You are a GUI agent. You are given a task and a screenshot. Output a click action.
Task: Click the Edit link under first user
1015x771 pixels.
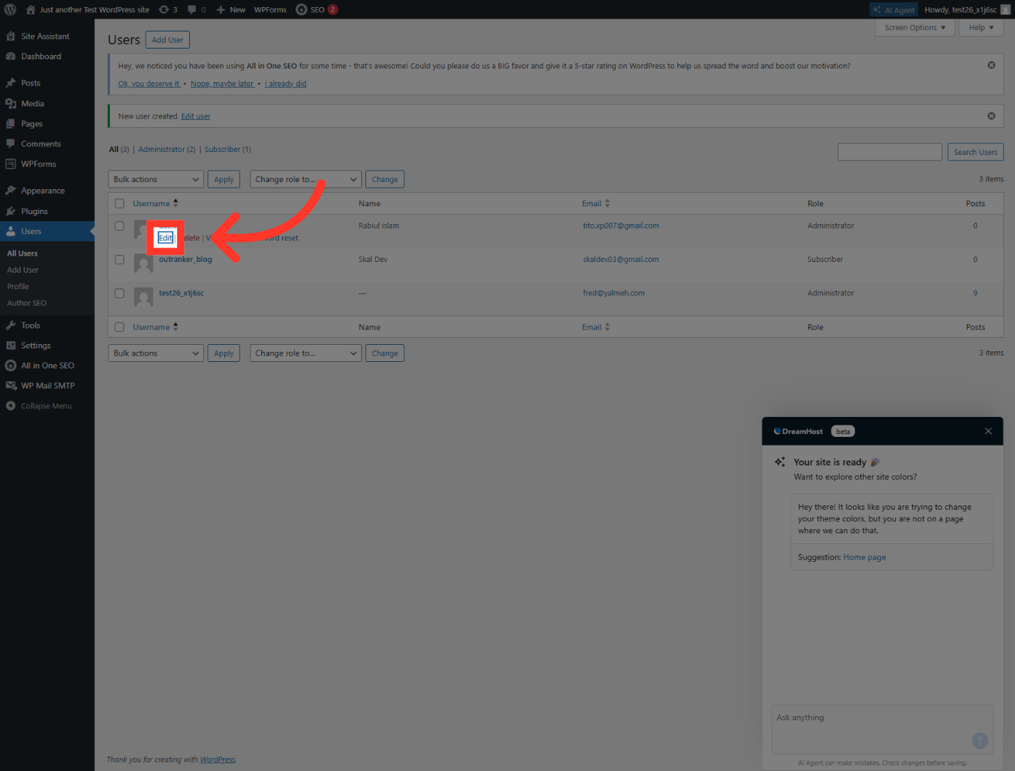(166, 238)
